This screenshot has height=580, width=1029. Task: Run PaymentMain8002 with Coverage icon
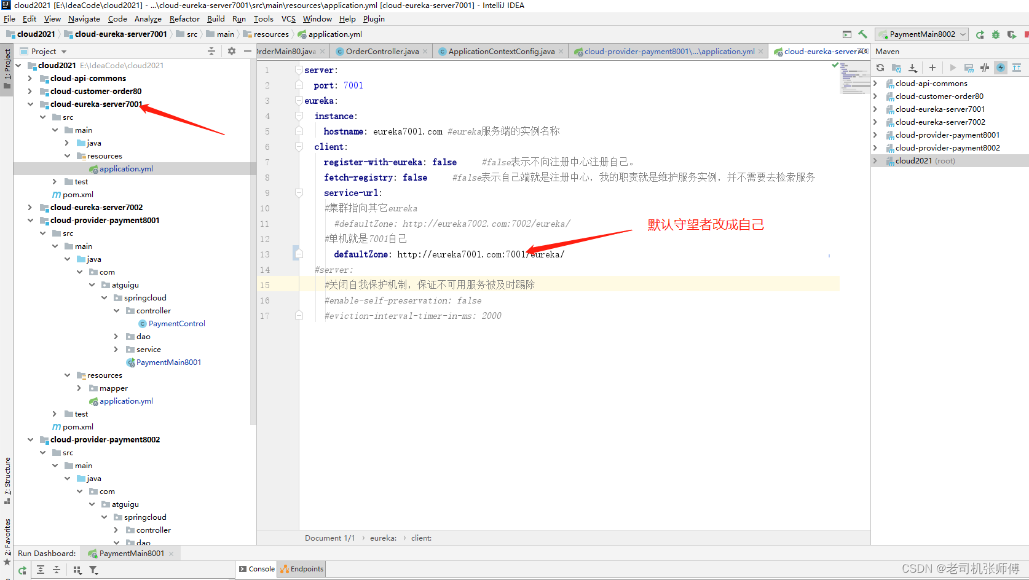pos(1012,34)
